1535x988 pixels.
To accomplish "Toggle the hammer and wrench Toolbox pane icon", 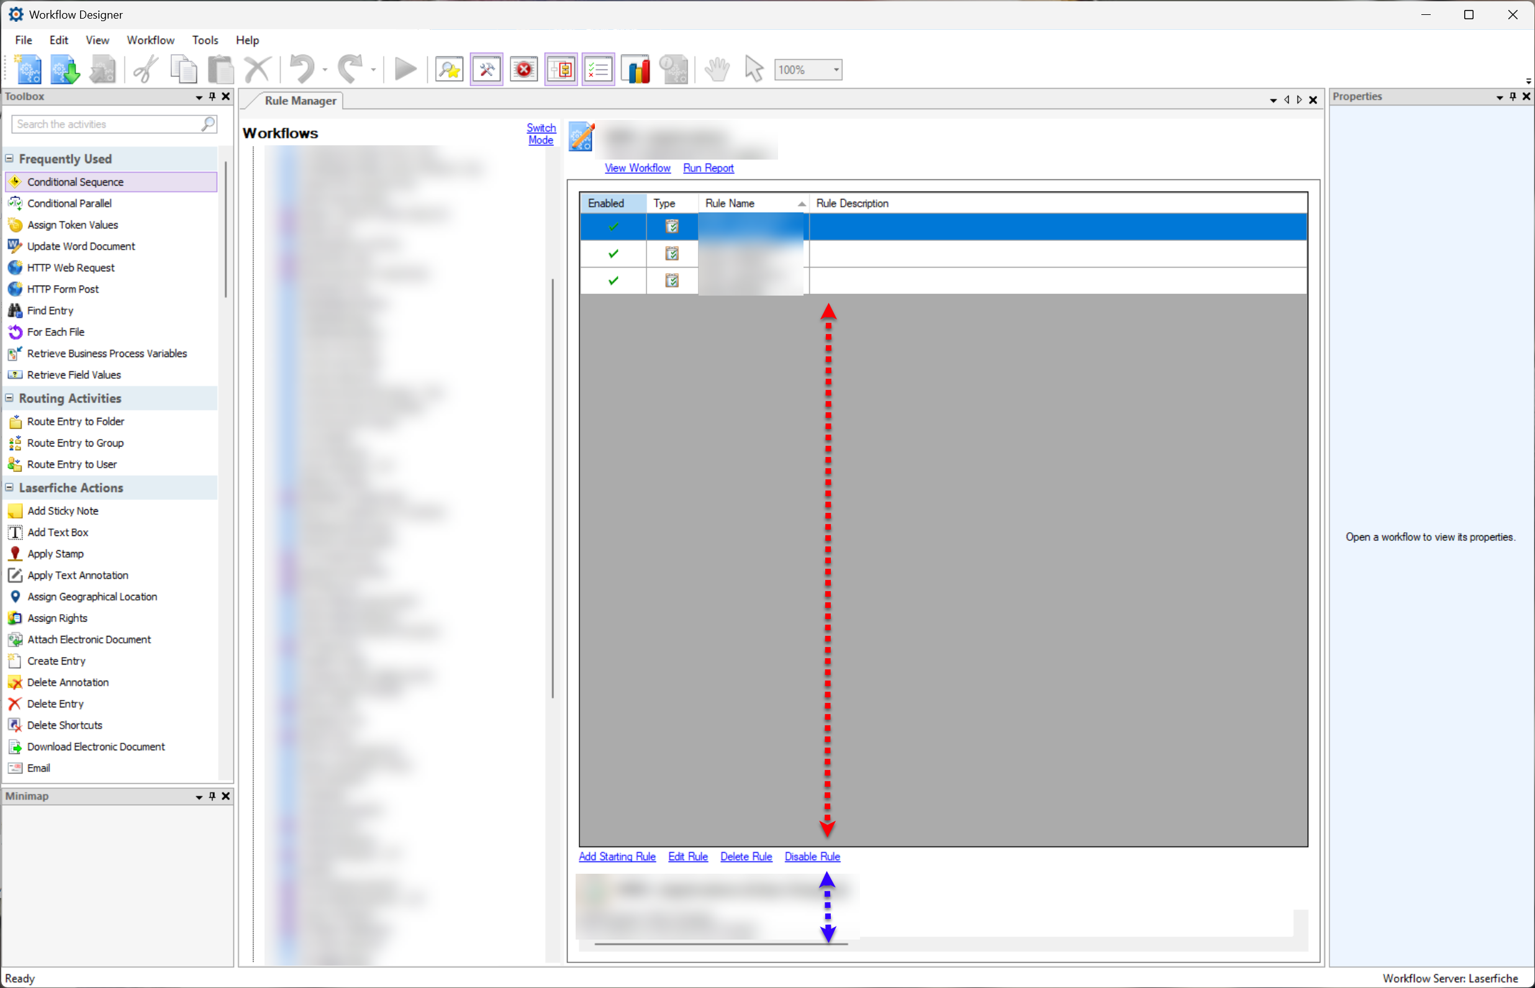I will (486, 70).
